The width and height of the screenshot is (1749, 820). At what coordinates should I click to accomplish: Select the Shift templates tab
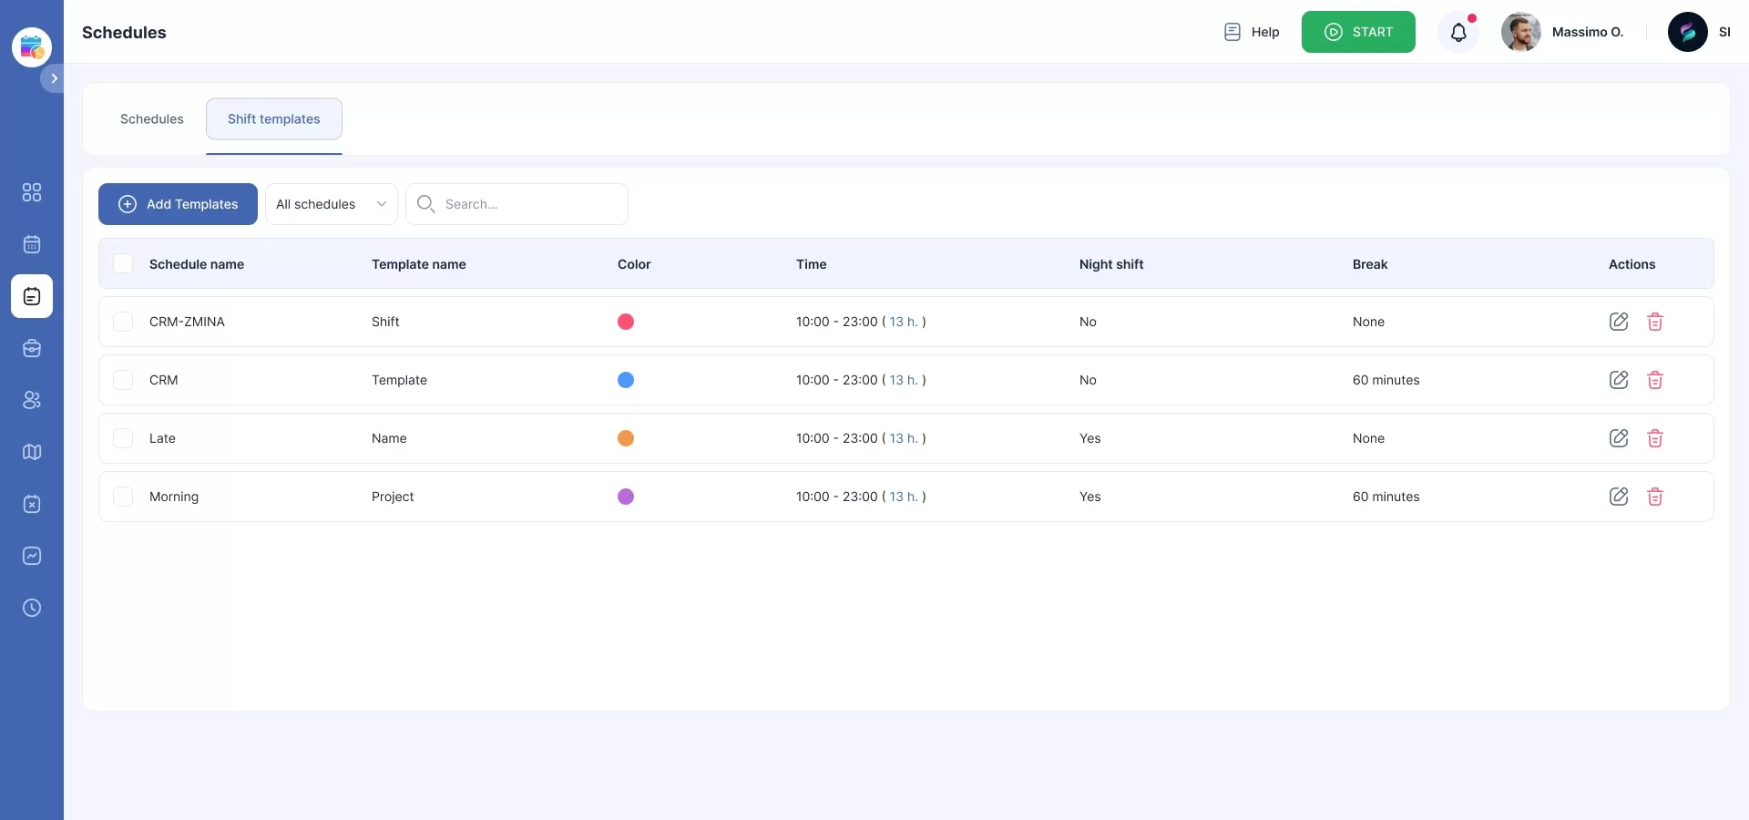(273, 119)
